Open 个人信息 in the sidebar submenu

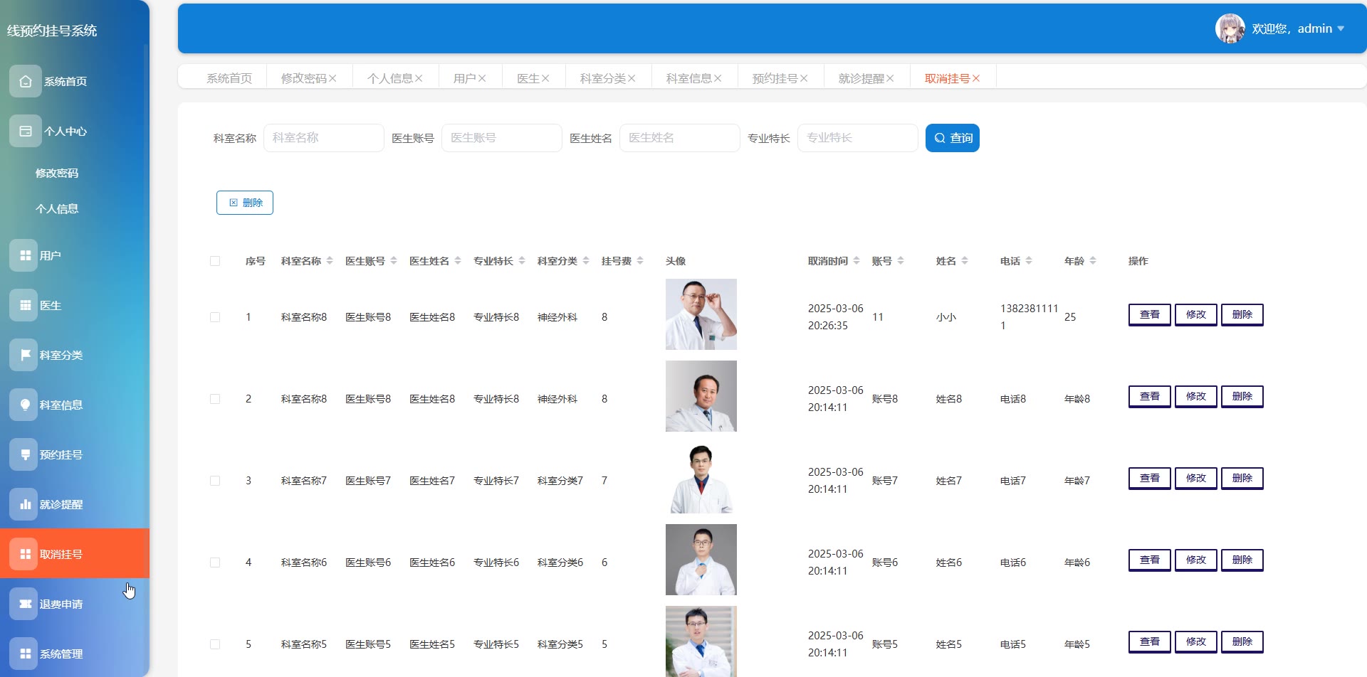pos(57,208)
